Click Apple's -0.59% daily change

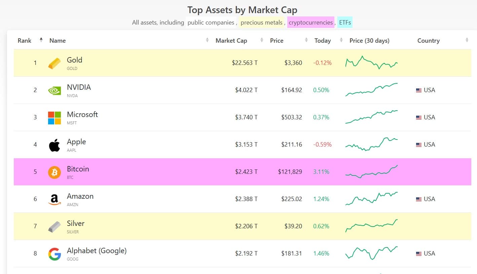(x=322, y=145)
